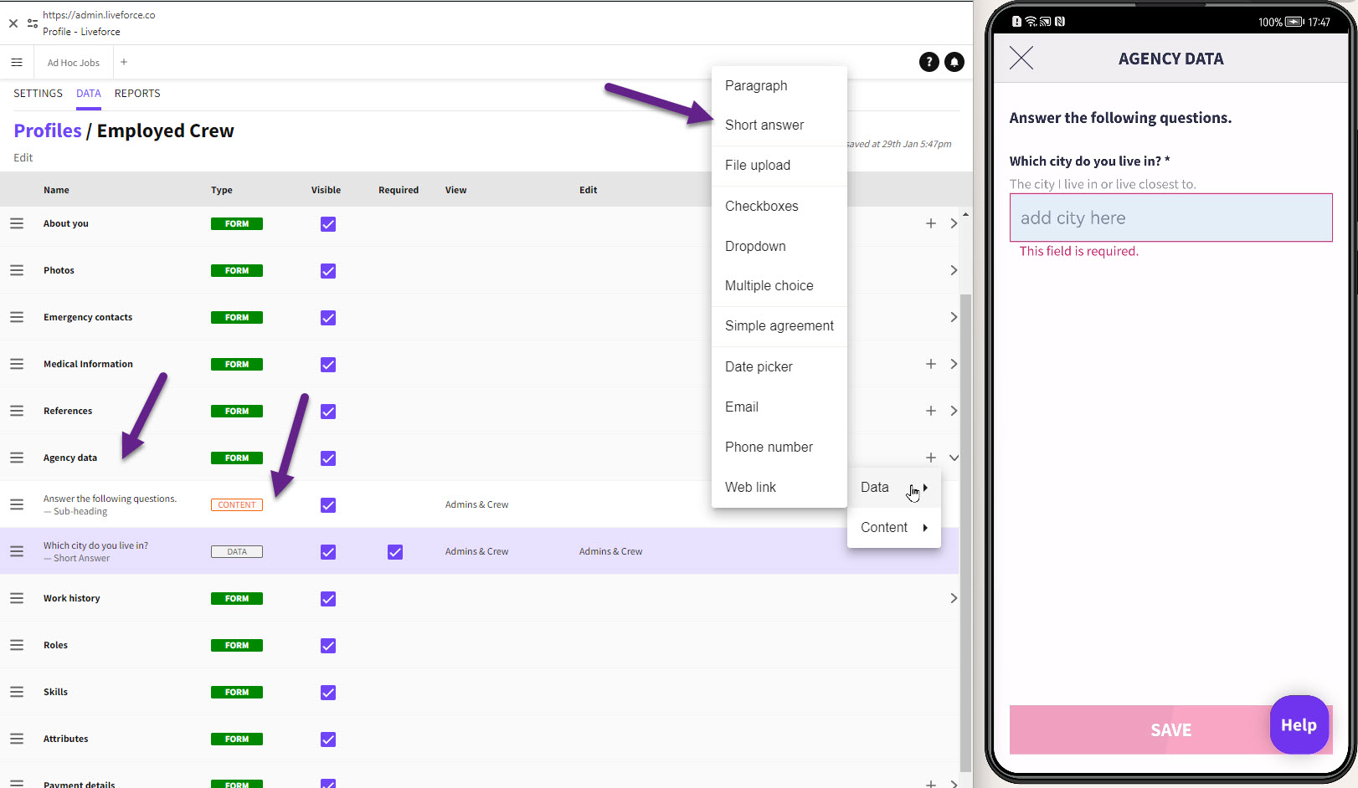
Task: Uncheck Required for Which city question
Action: click(x=395, y=552)
